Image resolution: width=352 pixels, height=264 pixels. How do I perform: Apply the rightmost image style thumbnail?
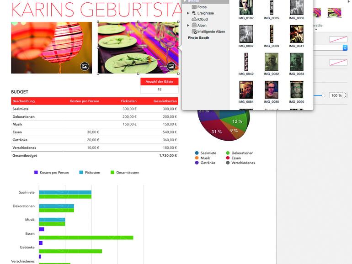pyautogui.click(x=334, y=13)
